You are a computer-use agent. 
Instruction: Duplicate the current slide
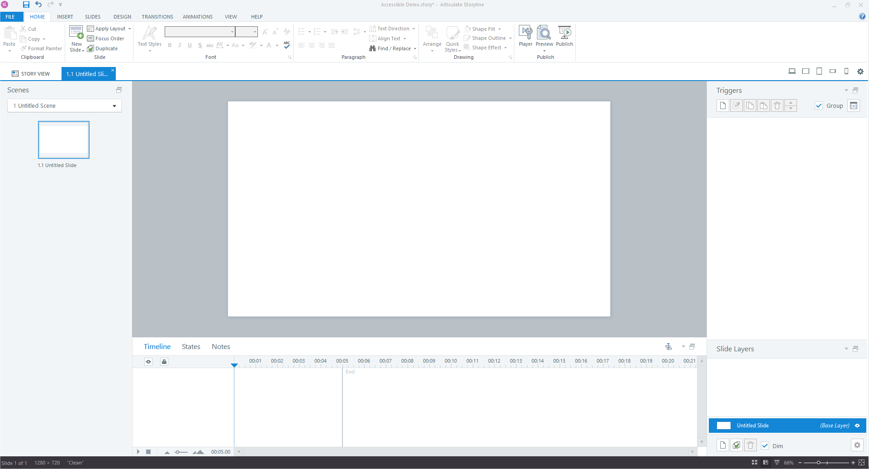[102, 48]
